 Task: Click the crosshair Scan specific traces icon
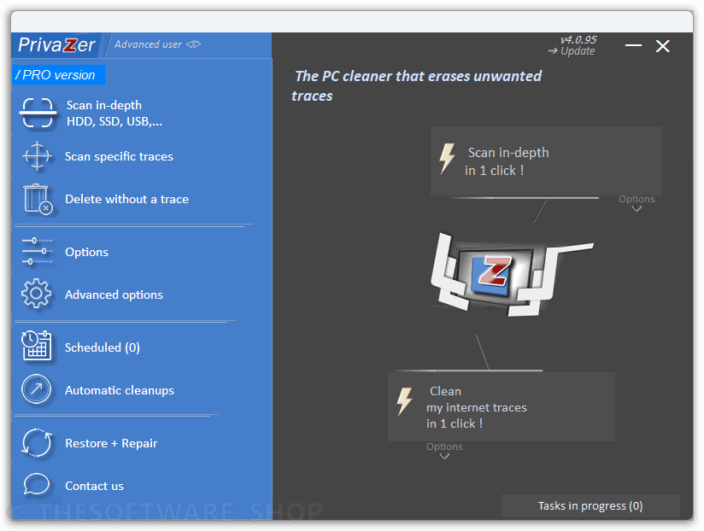(38, 156)
